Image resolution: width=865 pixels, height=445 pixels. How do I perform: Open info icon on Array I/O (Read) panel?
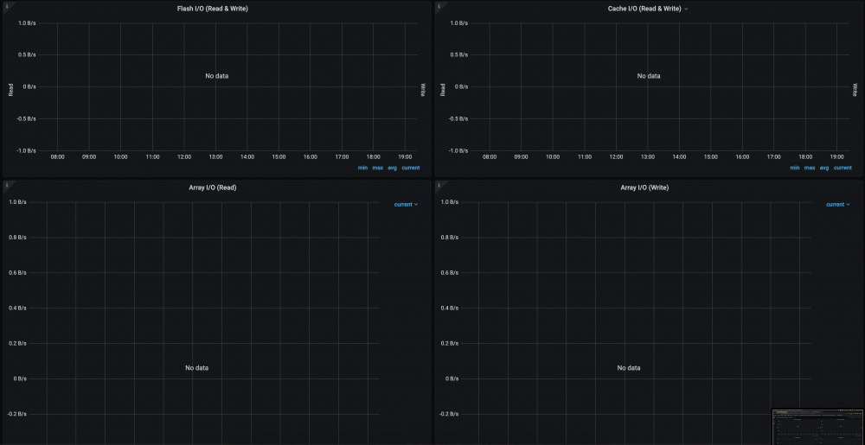click(7, 185)
